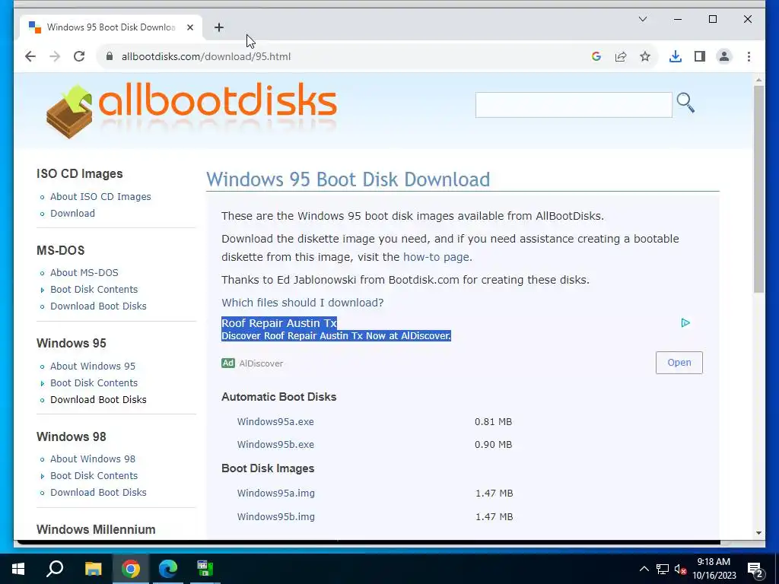Select Download Boot Disks under Windows 95
The height and width of the screenshot is (584, 779).
[x=98, y=399]
